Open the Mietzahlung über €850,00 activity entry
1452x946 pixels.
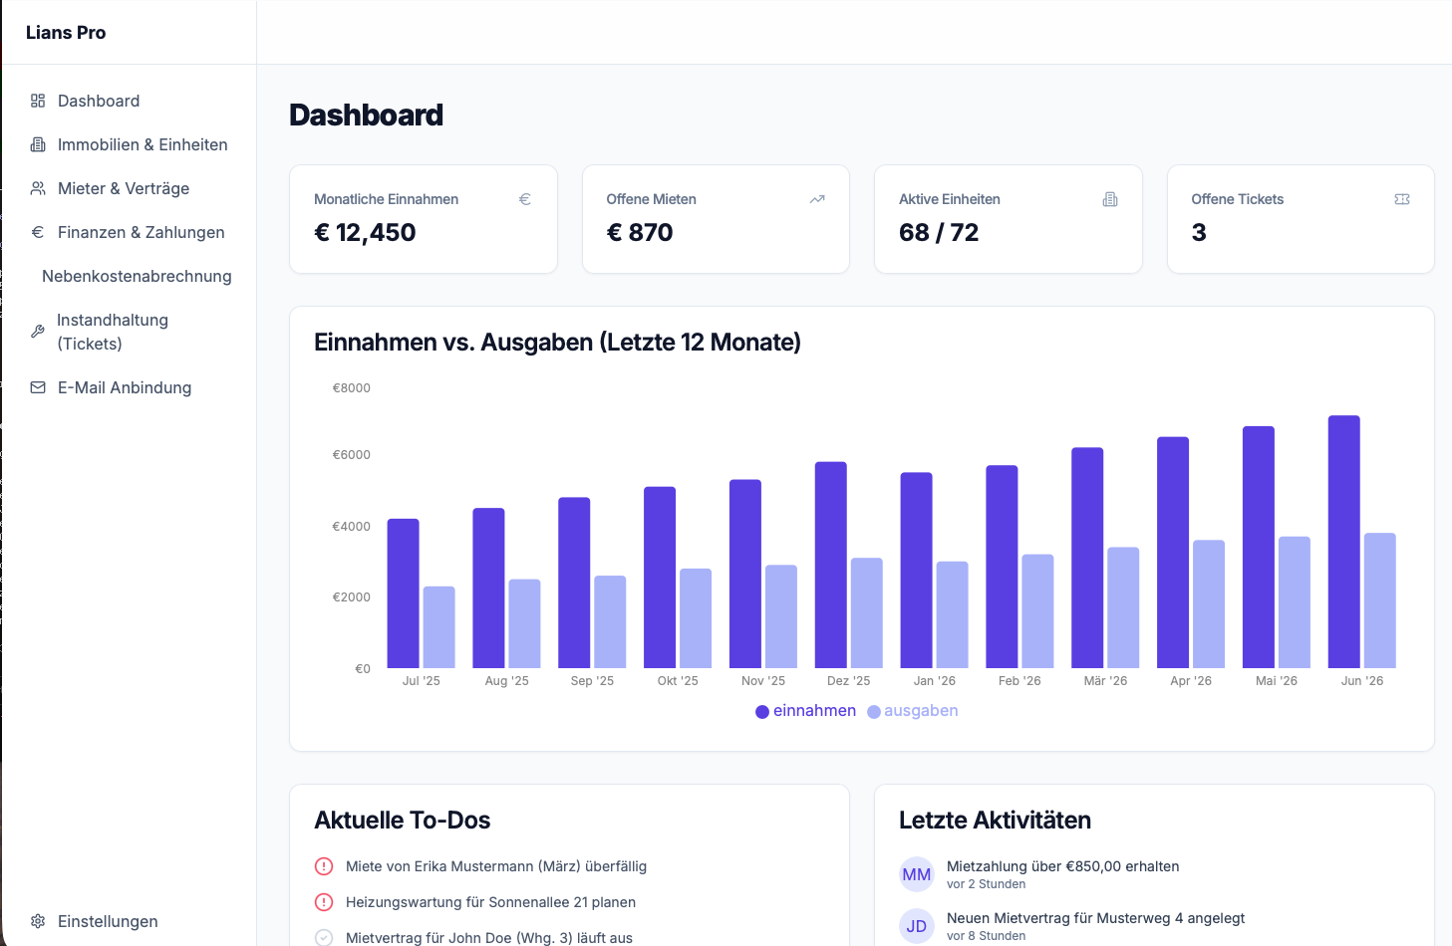[x=1062, y=866]
